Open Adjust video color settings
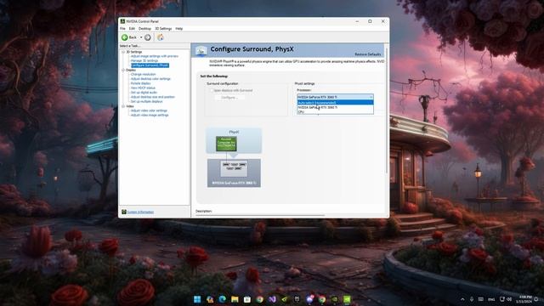 click(149, 110)
